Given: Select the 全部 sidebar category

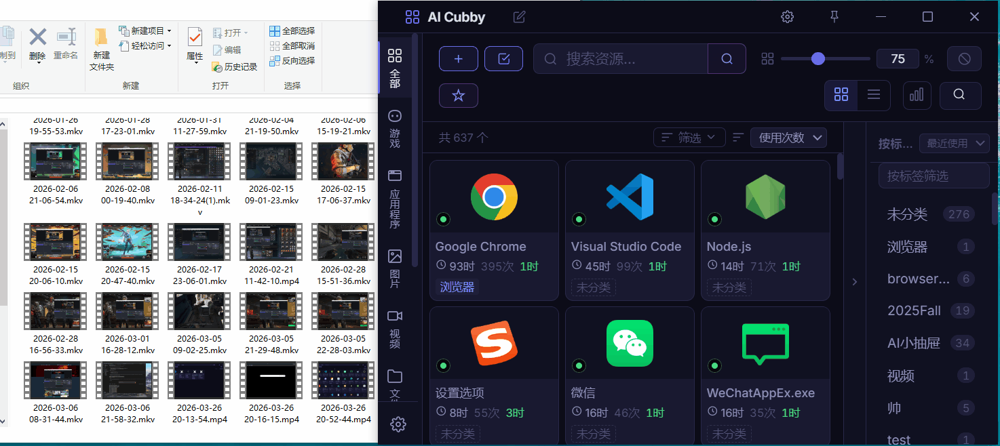Looking at the screenshot, I should coord(395,68).
